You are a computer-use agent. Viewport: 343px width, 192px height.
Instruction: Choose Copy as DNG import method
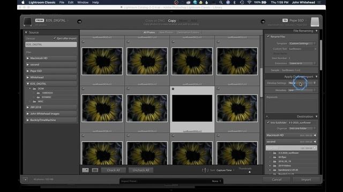[155, 21]
